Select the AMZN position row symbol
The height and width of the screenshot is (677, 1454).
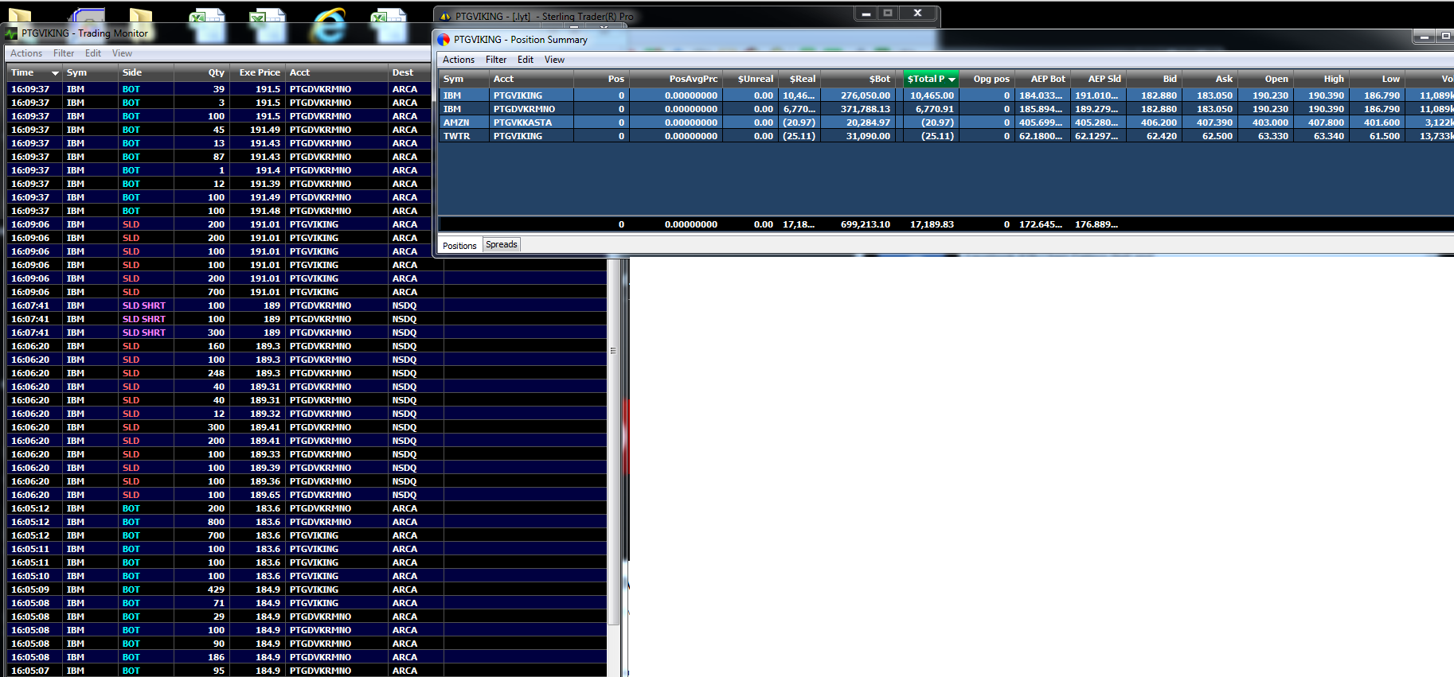456,123
